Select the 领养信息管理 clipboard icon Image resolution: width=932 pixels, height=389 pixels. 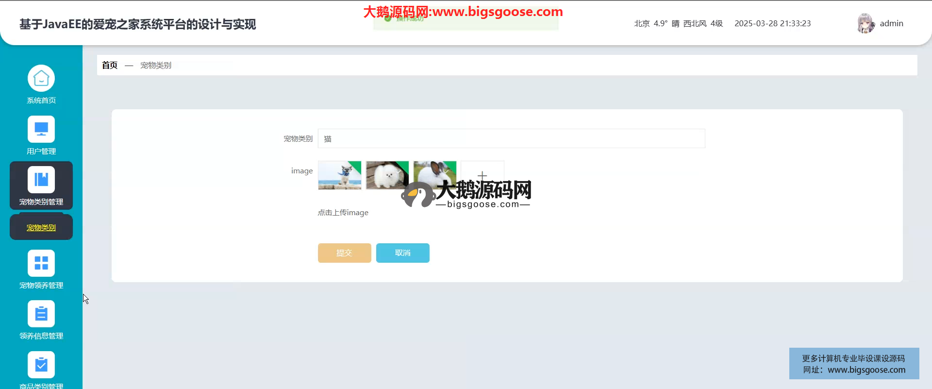click(x=41, y=314)
